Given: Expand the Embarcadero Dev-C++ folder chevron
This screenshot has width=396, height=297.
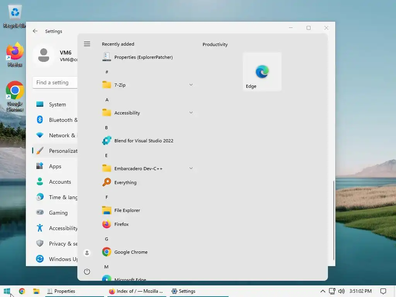Looking at the screenshot, I should point(191,169).
